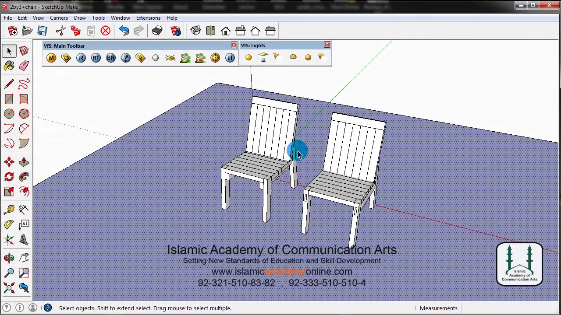Screen dimensions: 561x315
Task: Activate the Move tool
Action: pos(9,162)
